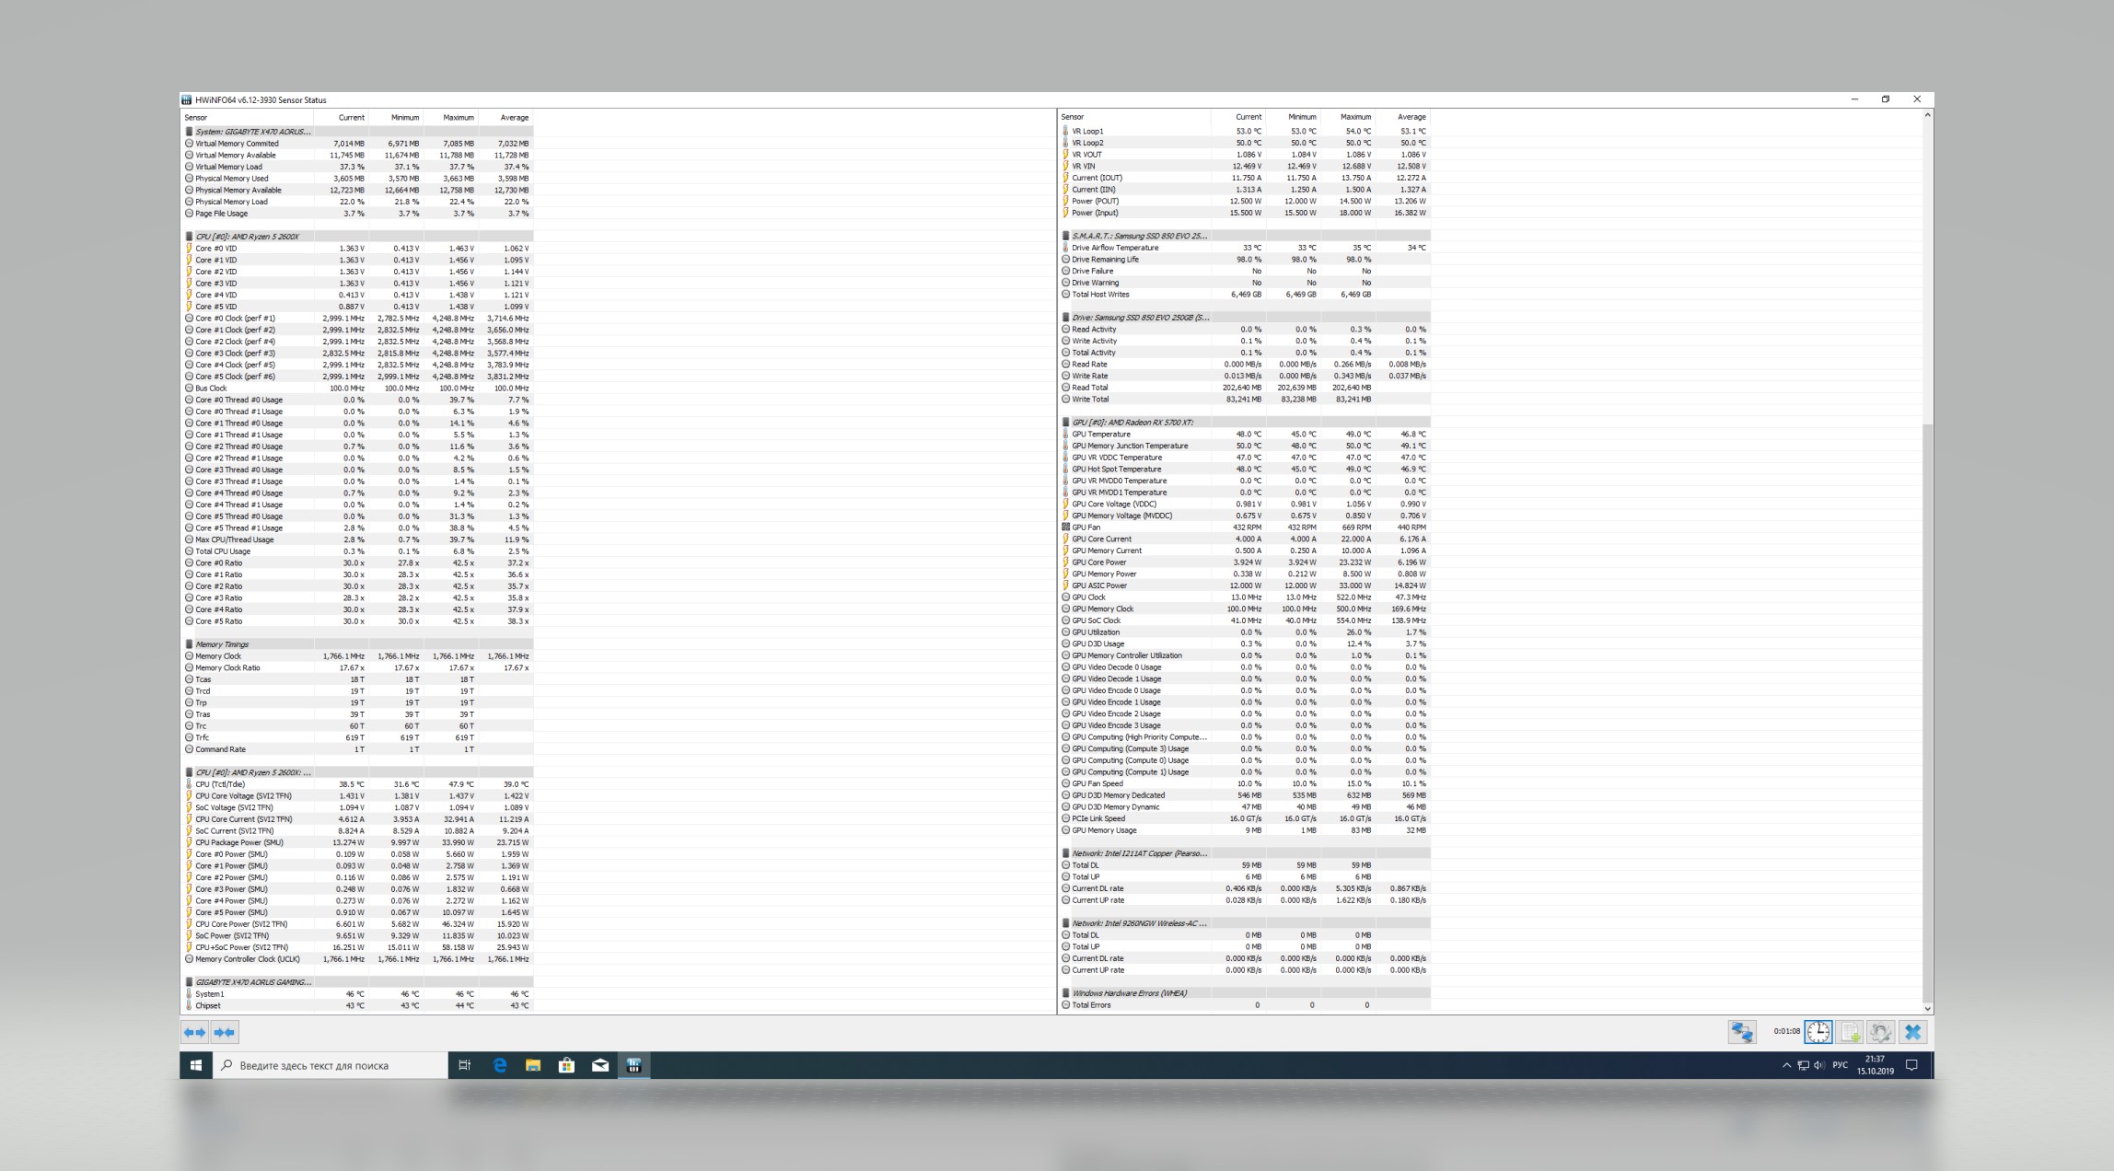Select the CPU Package Power (SMU) row

[x=238, y=842]
